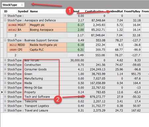Screen dimensions: 149x127
Task: Expand the Tech and Software group
Action: point(5,96)
